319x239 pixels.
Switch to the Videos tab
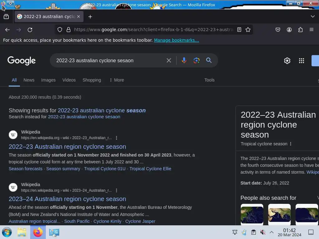[x=69, y=80]
